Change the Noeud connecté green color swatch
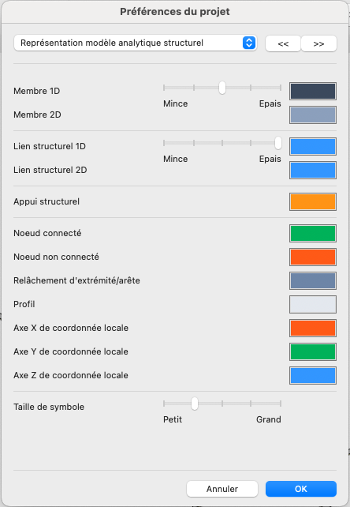 pyautogui.click(x=312, y=234)
